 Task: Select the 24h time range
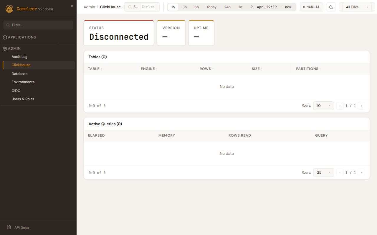coord(227,7)
